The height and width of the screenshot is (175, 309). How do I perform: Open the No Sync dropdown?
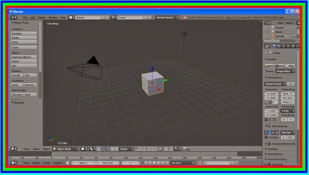(182, 163)
